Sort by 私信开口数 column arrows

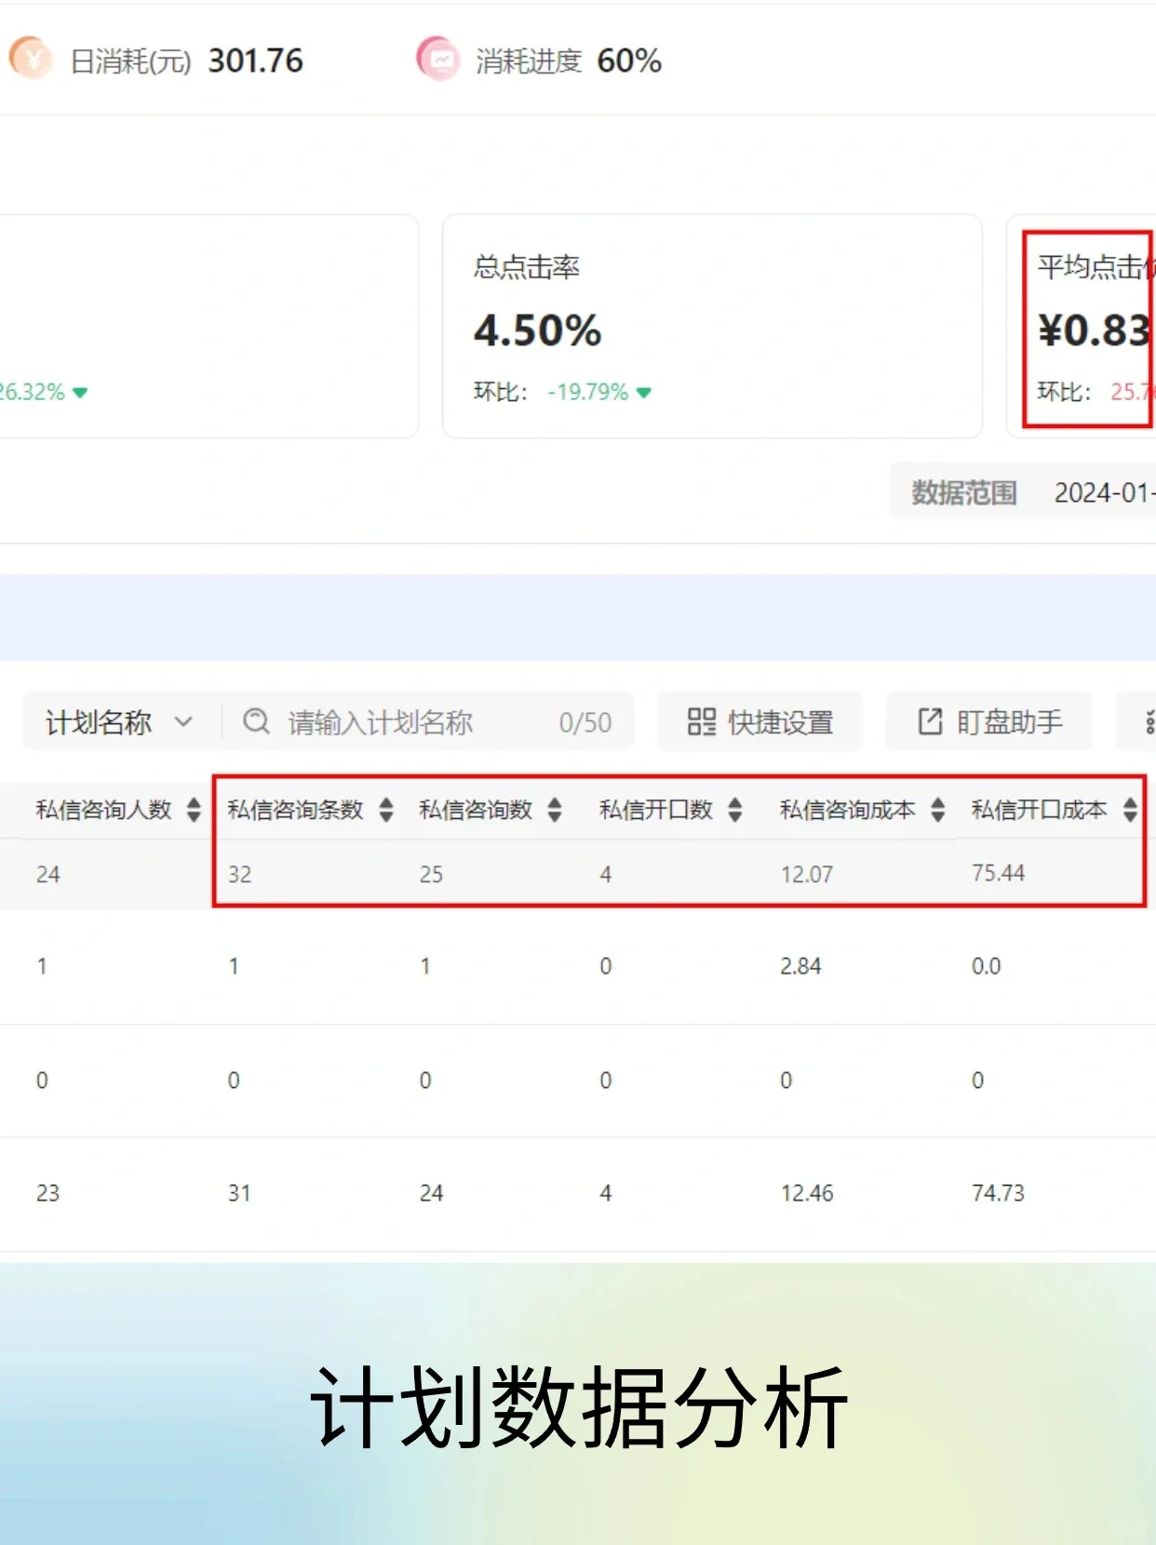pos(735,810)
